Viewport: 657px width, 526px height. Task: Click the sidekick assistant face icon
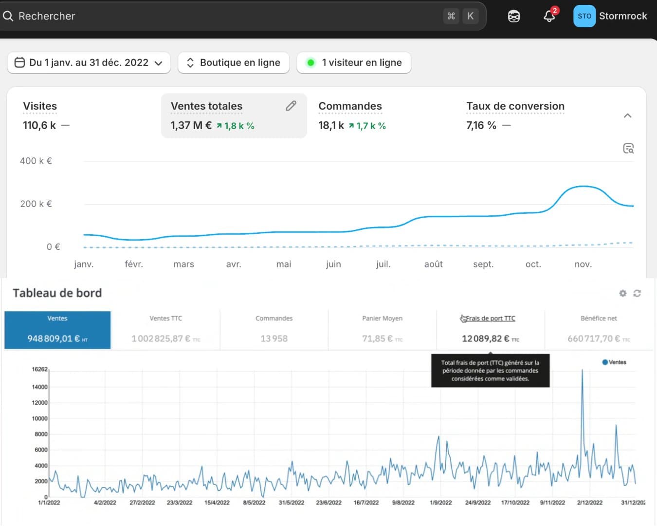514,16
